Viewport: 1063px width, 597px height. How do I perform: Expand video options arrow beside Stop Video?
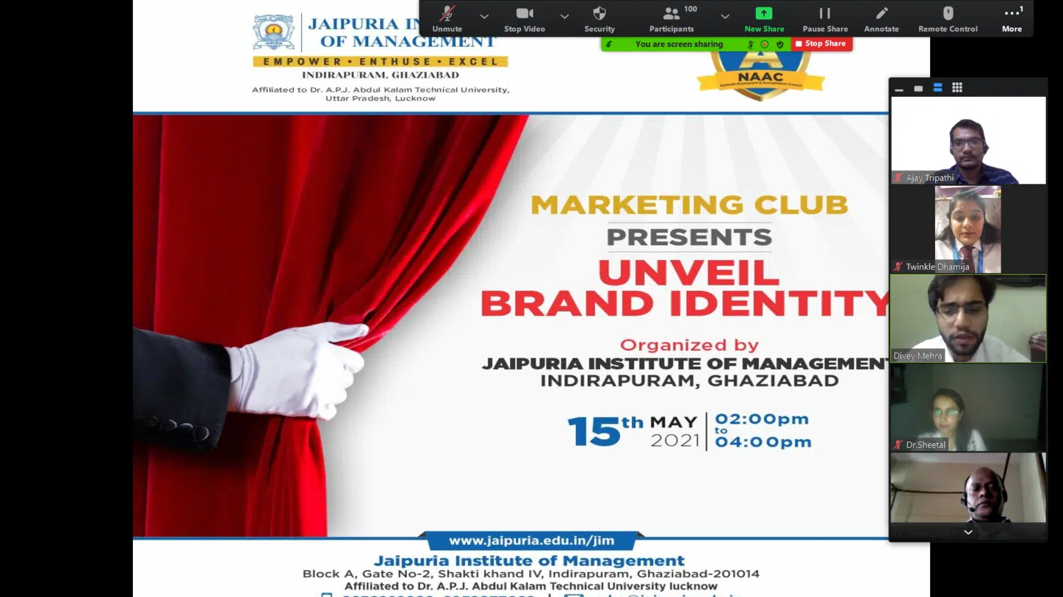click(565, 16)
